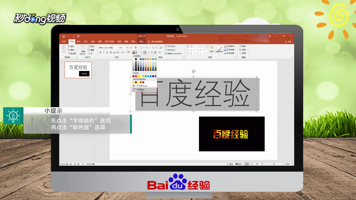This screenshot has width=356, height=200.
Task: Toggle text Shadow (S) formatting
Action: point(111,52)
